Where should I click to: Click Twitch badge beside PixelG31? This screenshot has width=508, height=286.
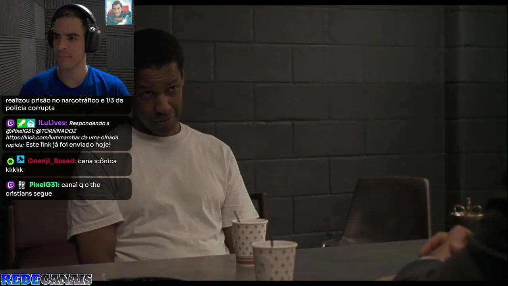pyautogui.click(x=11, y=185)
